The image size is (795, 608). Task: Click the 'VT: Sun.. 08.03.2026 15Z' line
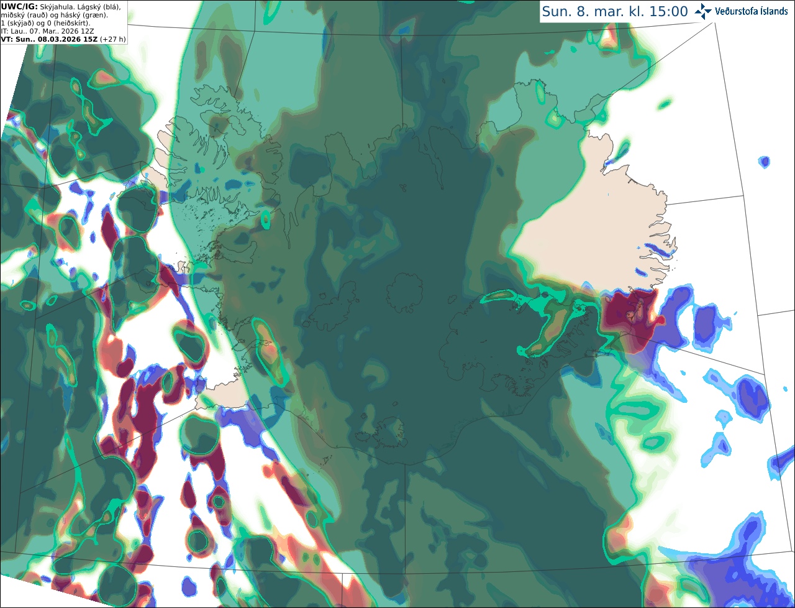point(49,39)
